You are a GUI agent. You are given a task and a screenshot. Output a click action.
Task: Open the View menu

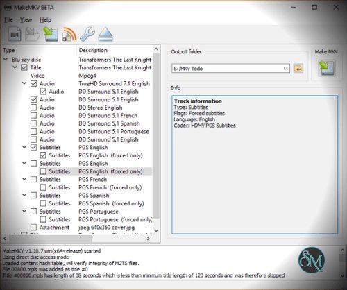pyautogui.click(x=26, y=20)
